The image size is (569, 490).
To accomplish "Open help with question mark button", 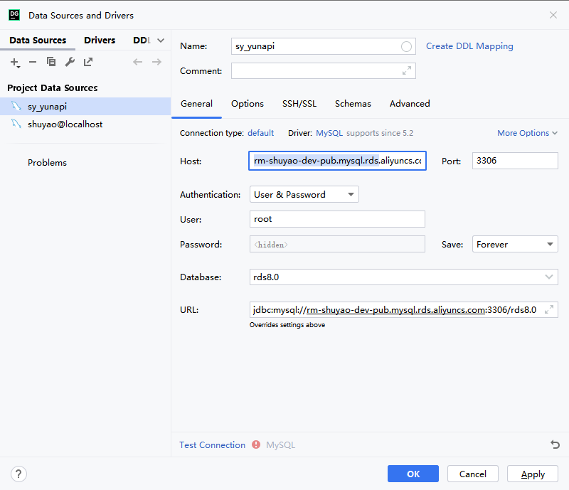I will 18,474.
